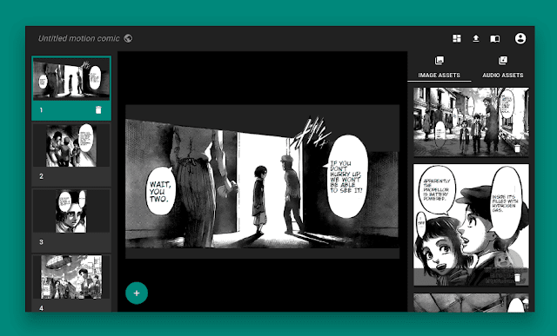Select panel 1 thumbnail
Screen dimensions: 557x336
point(71,79)
